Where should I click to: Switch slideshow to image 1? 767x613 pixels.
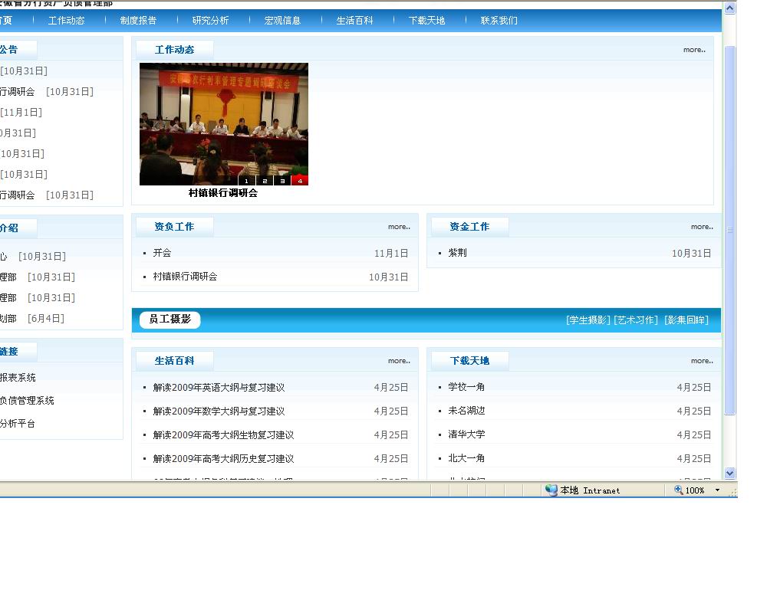(x=246, y=181)
